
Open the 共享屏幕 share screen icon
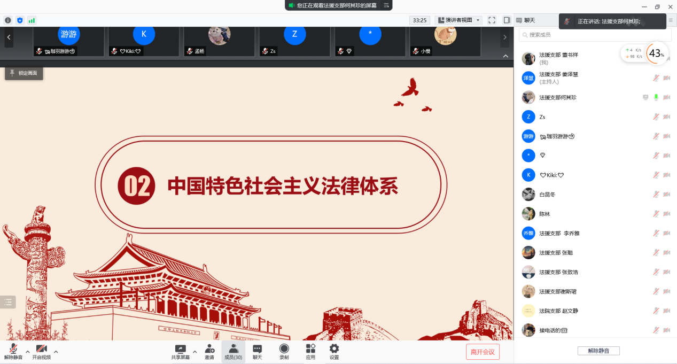click(x=180, y=349)
